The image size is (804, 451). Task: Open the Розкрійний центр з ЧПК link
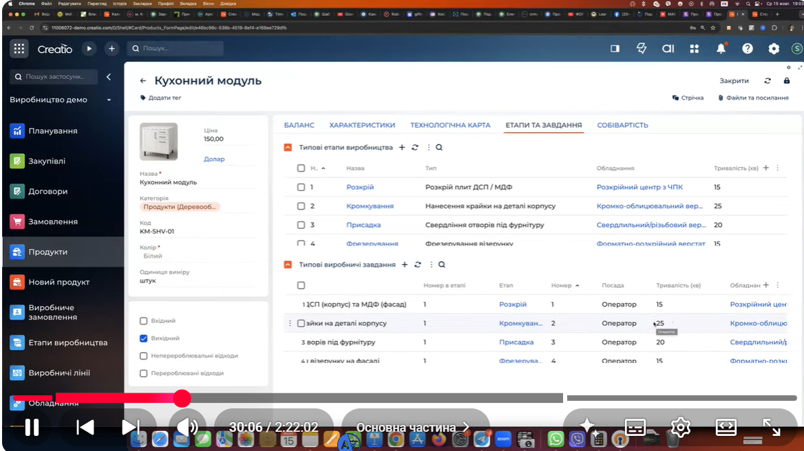pos(639,187)
